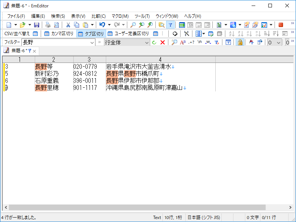Toggle the whole word .w. filter option
296x222 pixels.
click(x=208, y=42)
